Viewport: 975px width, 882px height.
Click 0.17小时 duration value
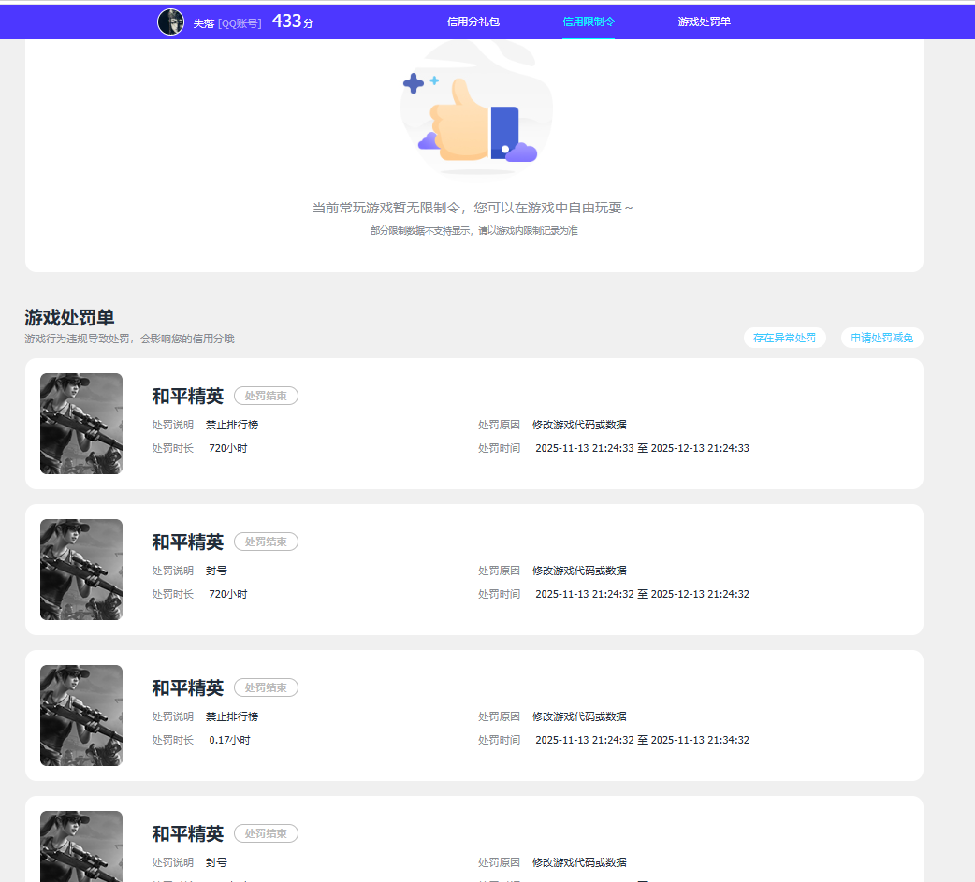(x=229, y=740)
